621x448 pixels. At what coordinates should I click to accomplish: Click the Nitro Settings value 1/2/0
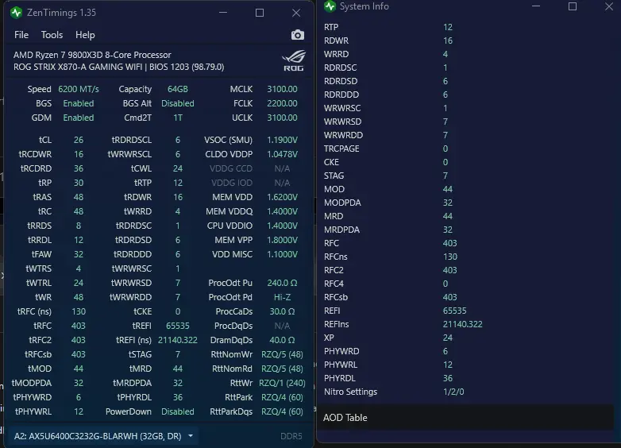click(453, 392)
